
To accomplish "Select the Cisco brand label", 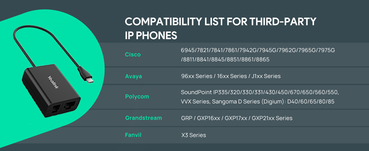I will pyautogui.click(x=133, y=55).
